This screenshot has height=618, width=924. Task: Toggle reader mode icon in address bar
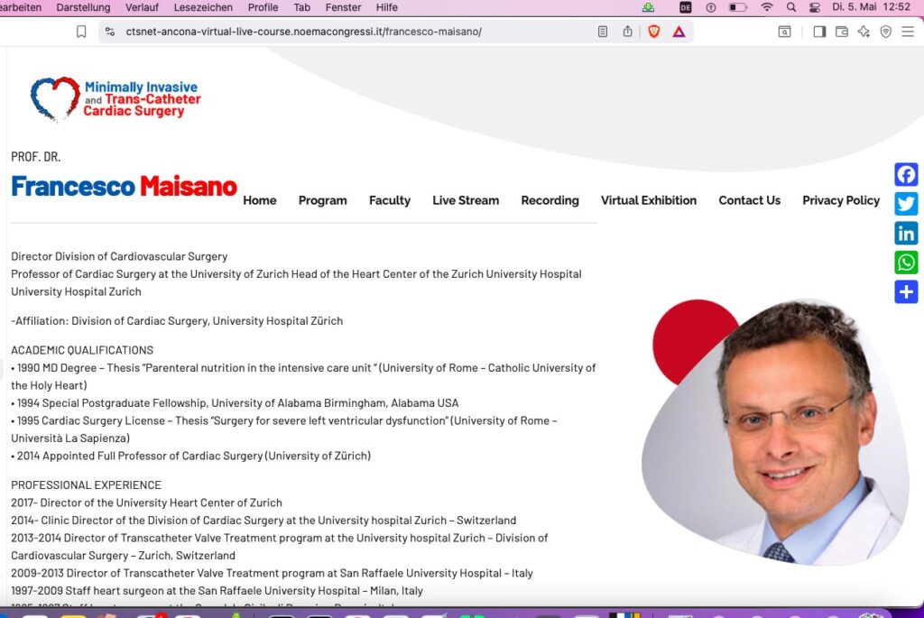point(602,32)
